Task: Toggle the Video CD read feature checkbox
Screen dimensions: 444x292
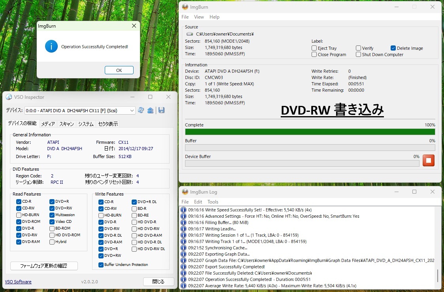Action: 52,222
